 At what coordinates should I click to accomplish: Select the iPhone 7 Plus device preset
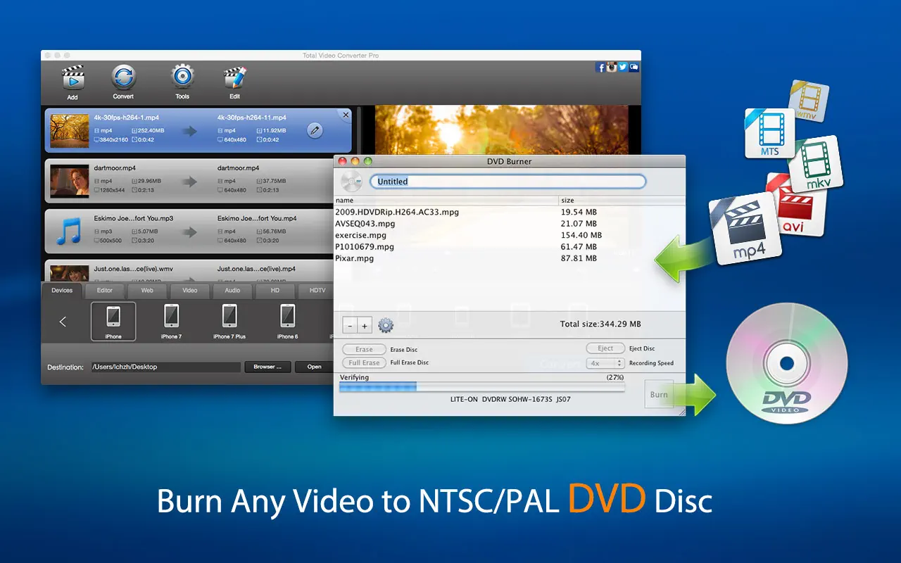click(x=229, y=321)
